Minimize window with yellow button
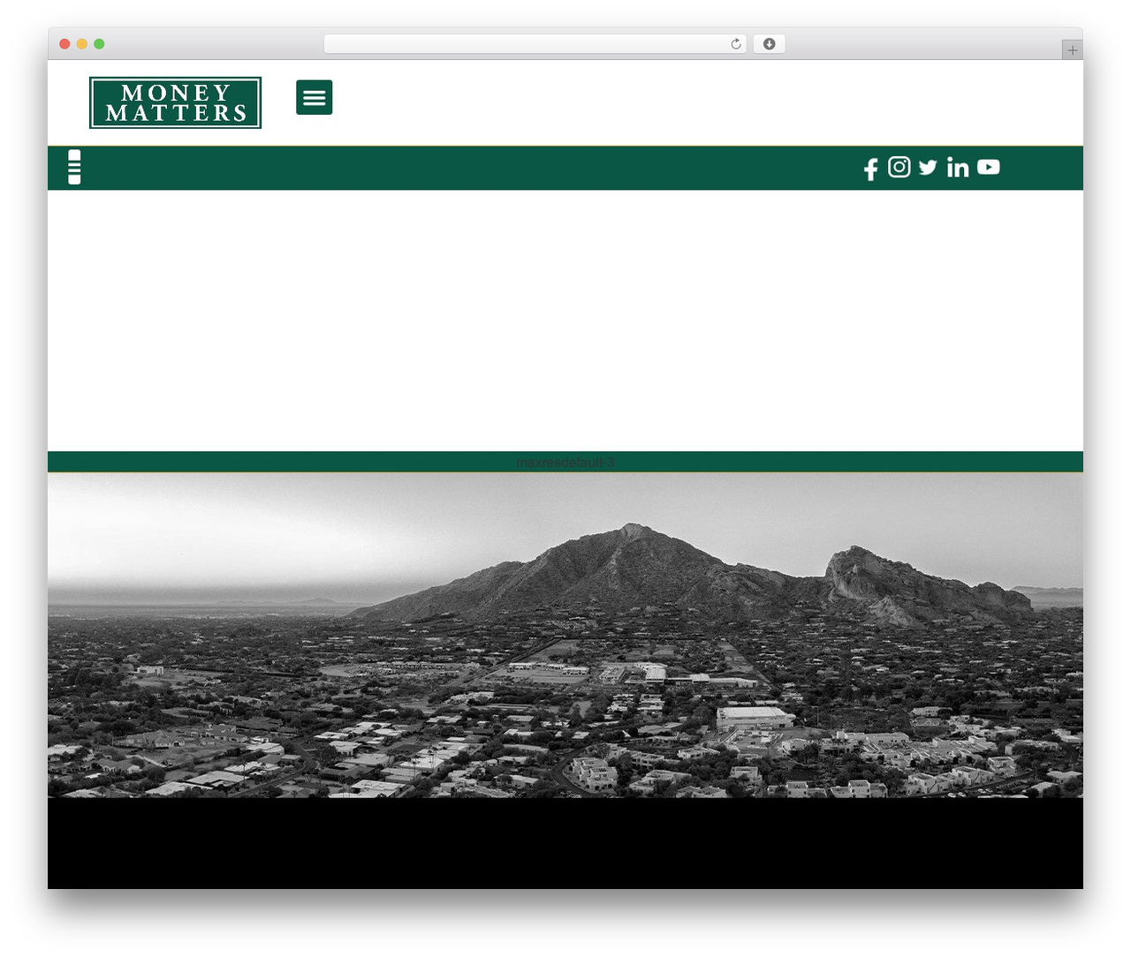 (82, 44)
